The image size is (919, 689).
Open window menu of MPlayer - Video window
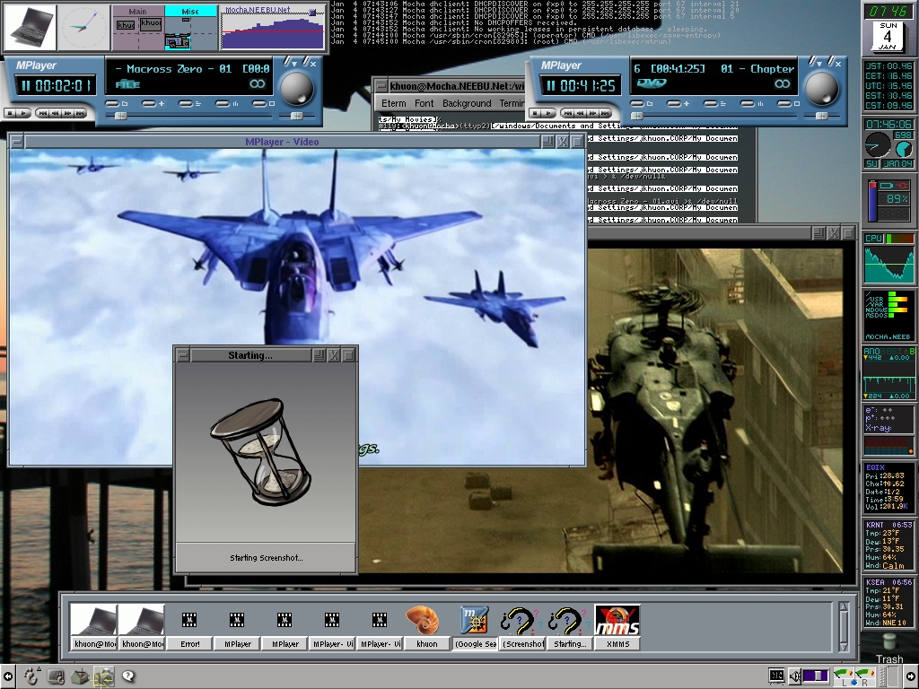pyautogui.click(x=17, y=142)
